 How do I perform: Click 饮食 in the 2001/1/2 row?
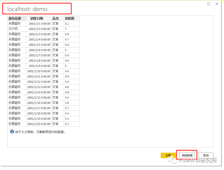tap(58, 29)
